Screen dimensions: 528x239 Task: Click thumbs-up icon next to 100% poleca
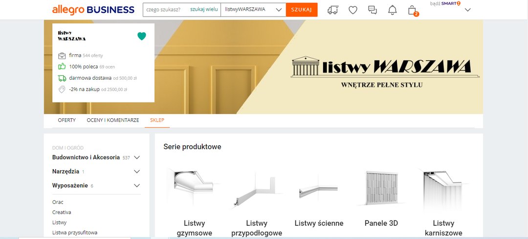click(x=62, y=66)
